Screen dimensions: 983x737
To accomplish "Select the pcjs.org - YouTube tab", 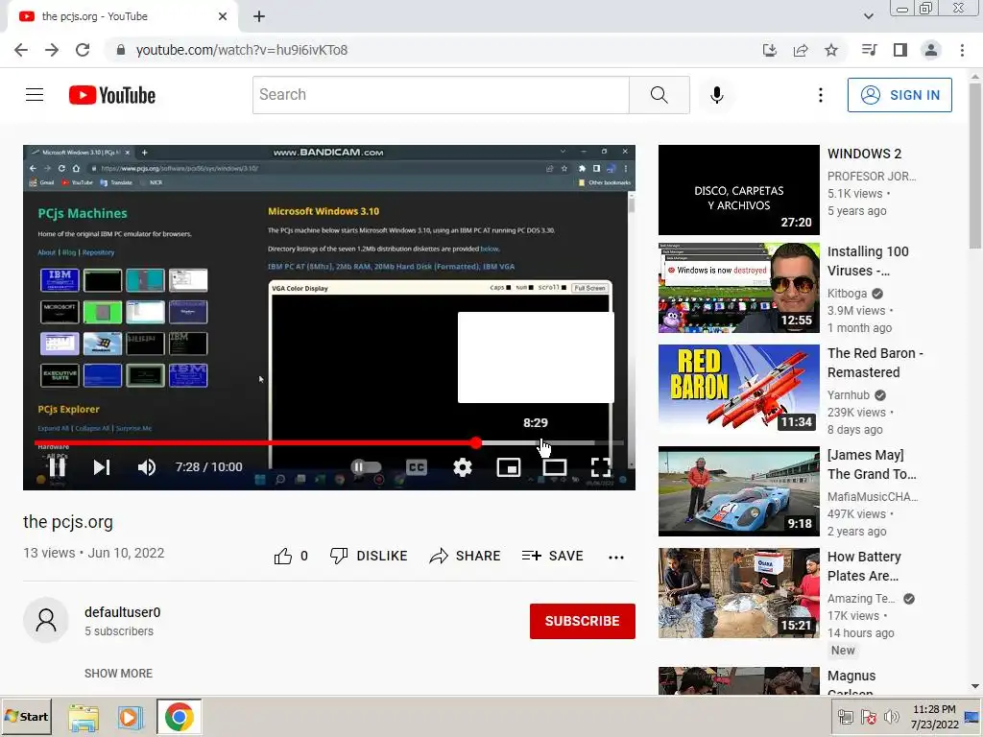I will click(x=122, y=16).
